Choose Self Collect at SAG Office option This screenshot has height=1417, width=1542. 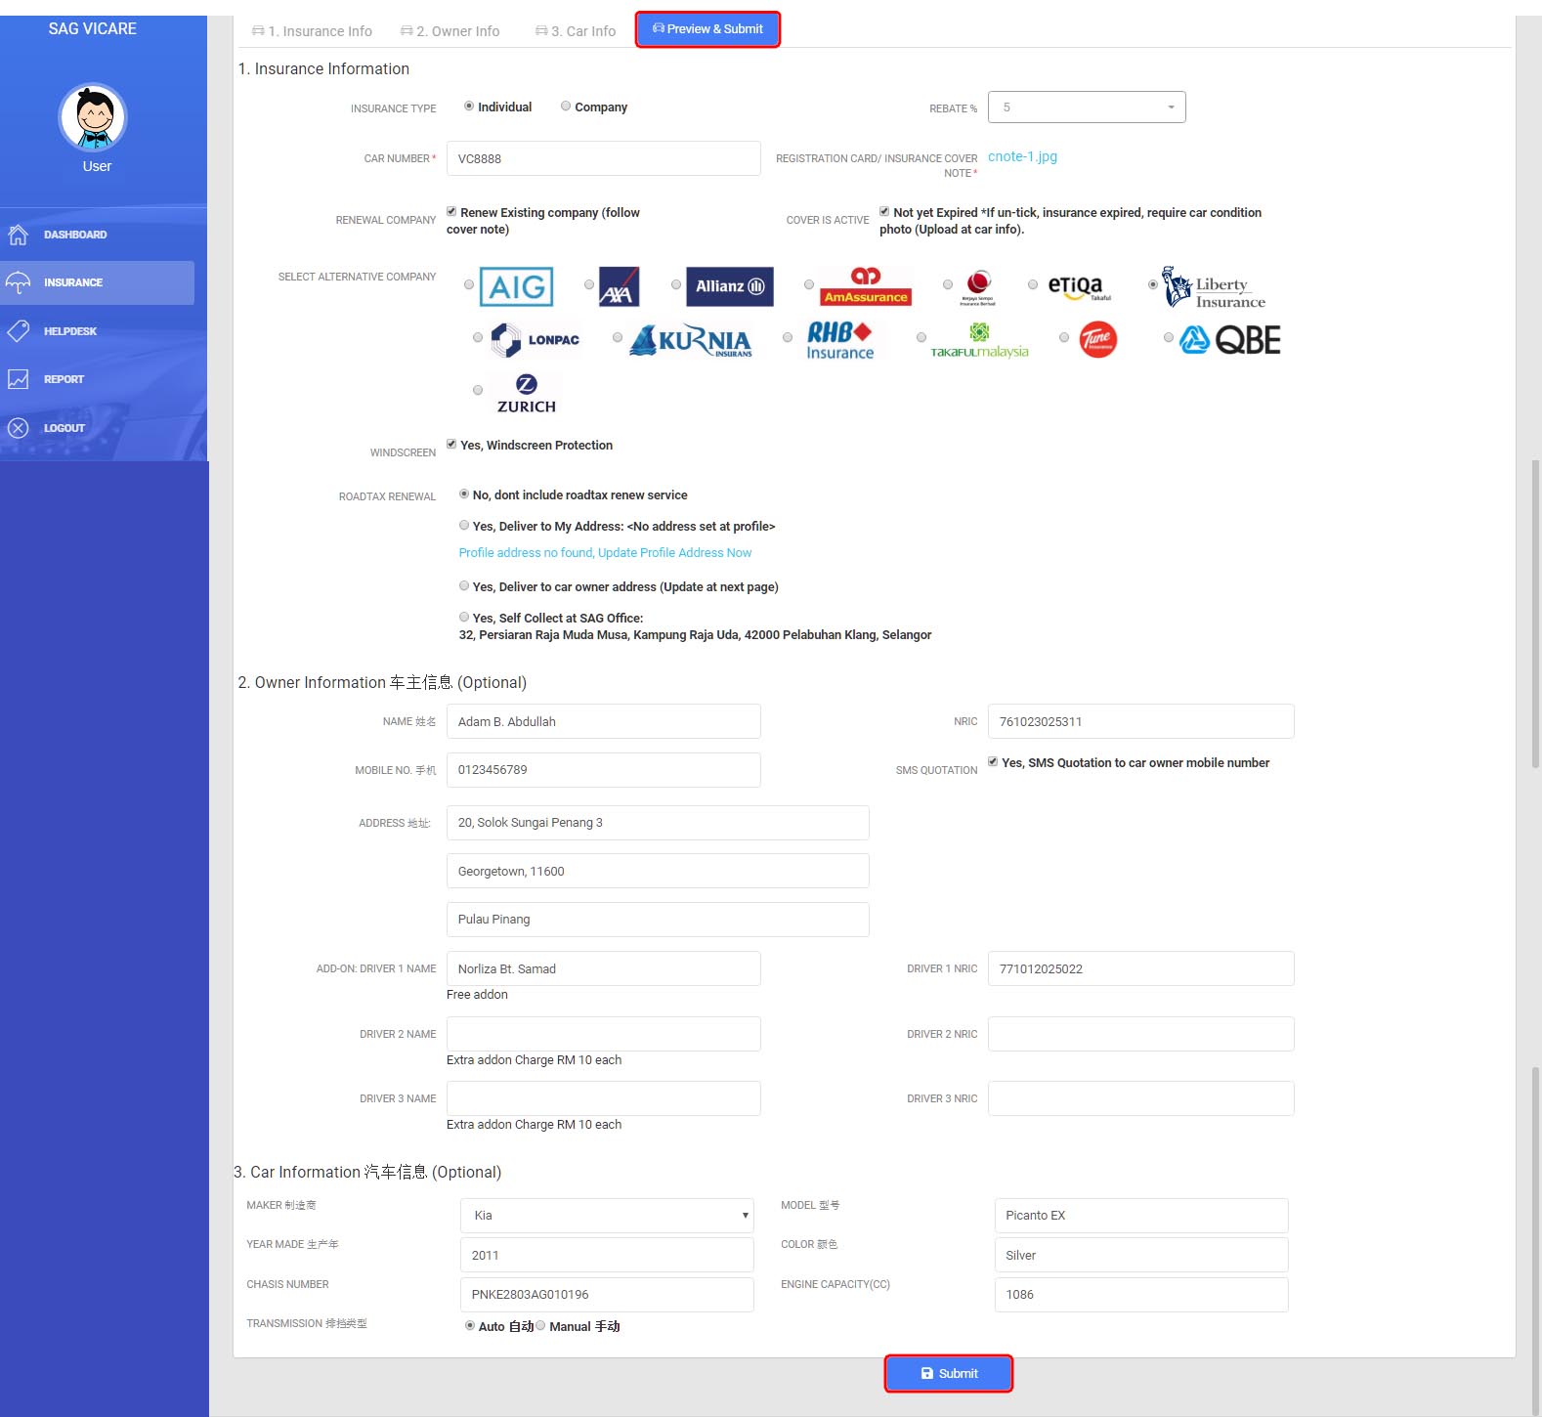tap(464, 618)
